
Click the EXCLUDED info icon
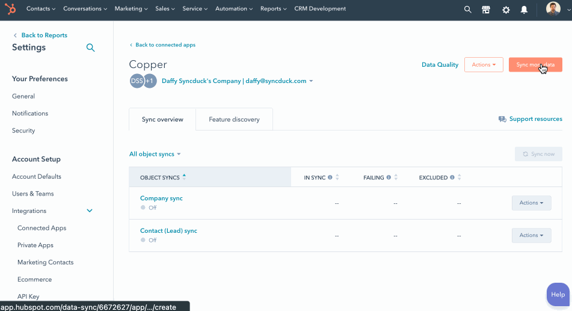tap(452, 177)
